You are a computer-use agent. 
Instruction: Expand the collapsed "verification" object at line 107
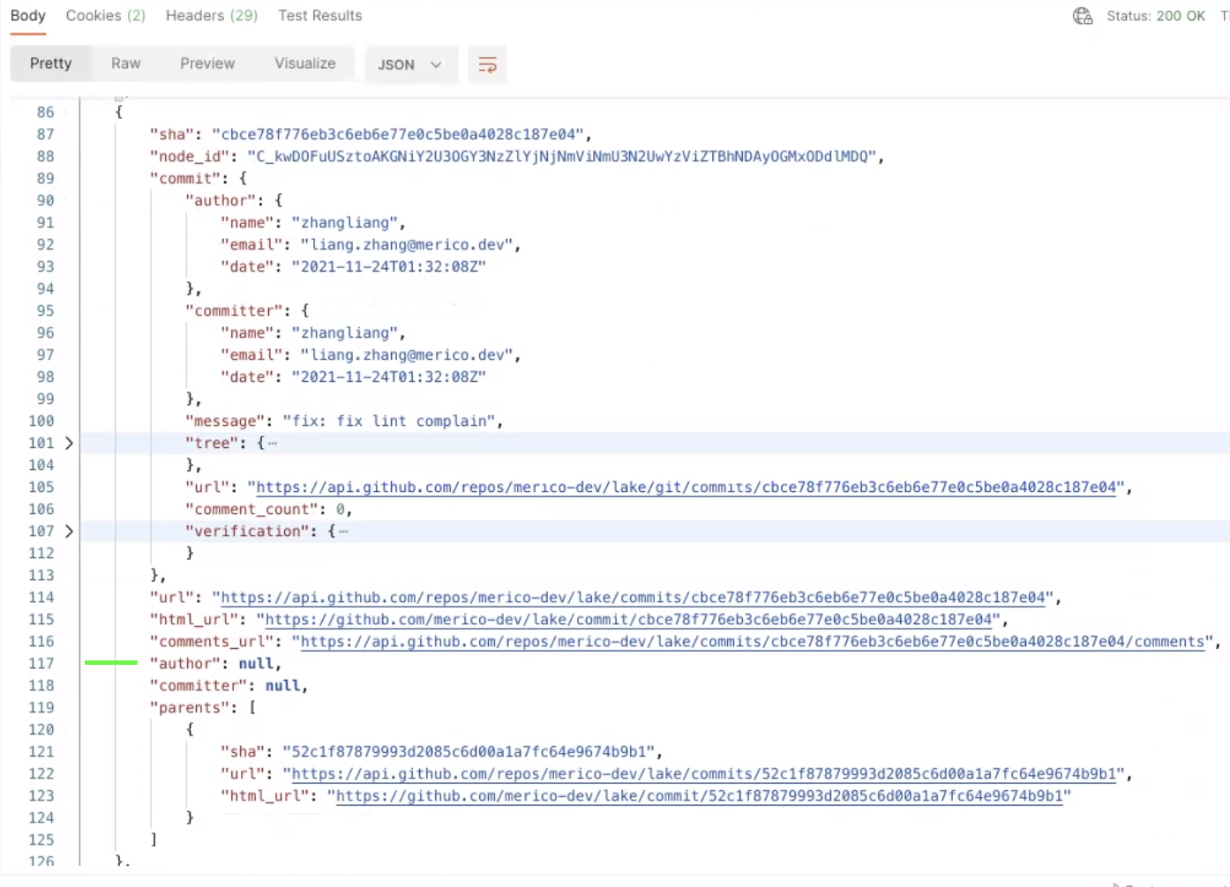coord(69,531)
